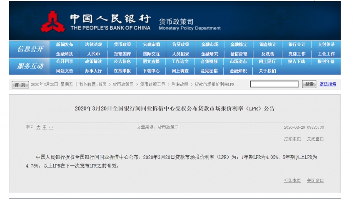Go to 信贷政策 section
Screen dimensions: 354x199
(x=181, y=44)
